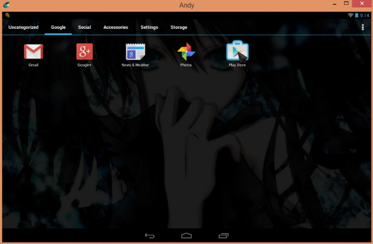The height and width of the screenshot is (244, 373).
Task: Switch to the Uncategorized tab
Action: pos(23,27)
